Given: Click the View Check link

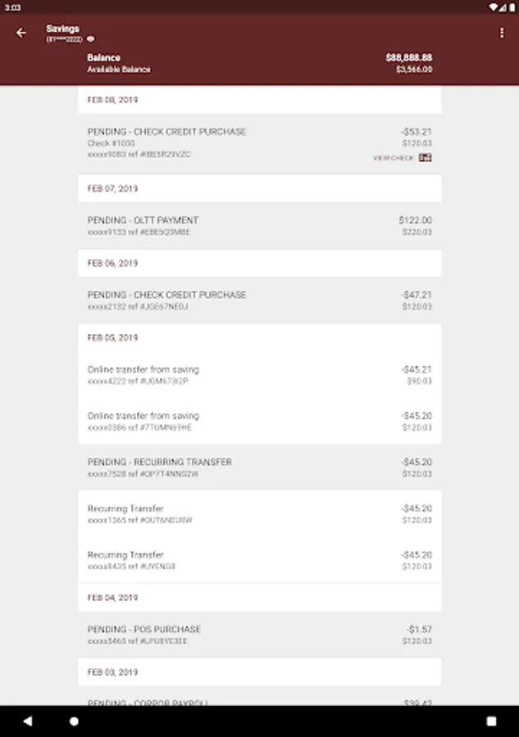Looking at the screenshot, I should point(394,158).
